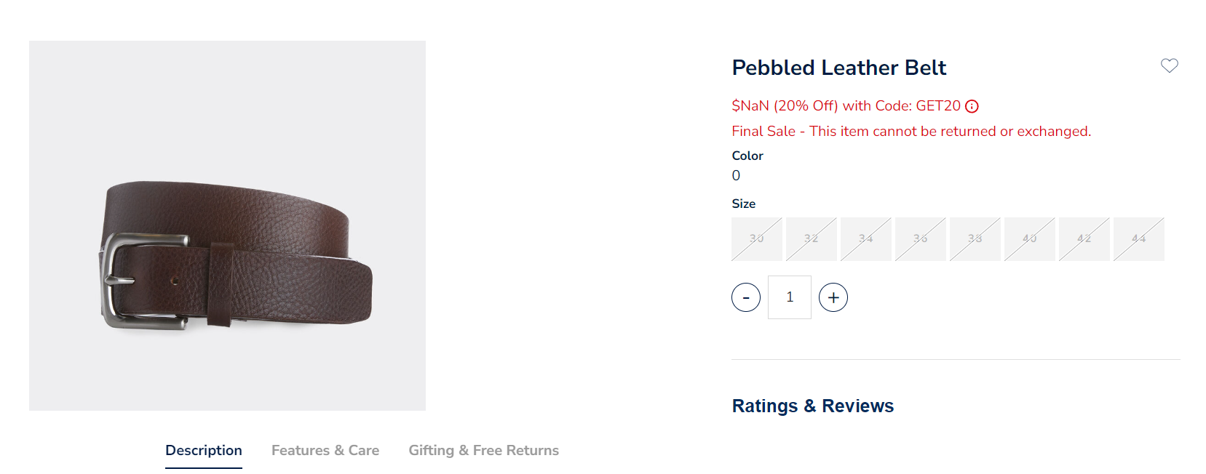Increase quantity with plus button
This screenshot has height=474, width=1206.
833,297
